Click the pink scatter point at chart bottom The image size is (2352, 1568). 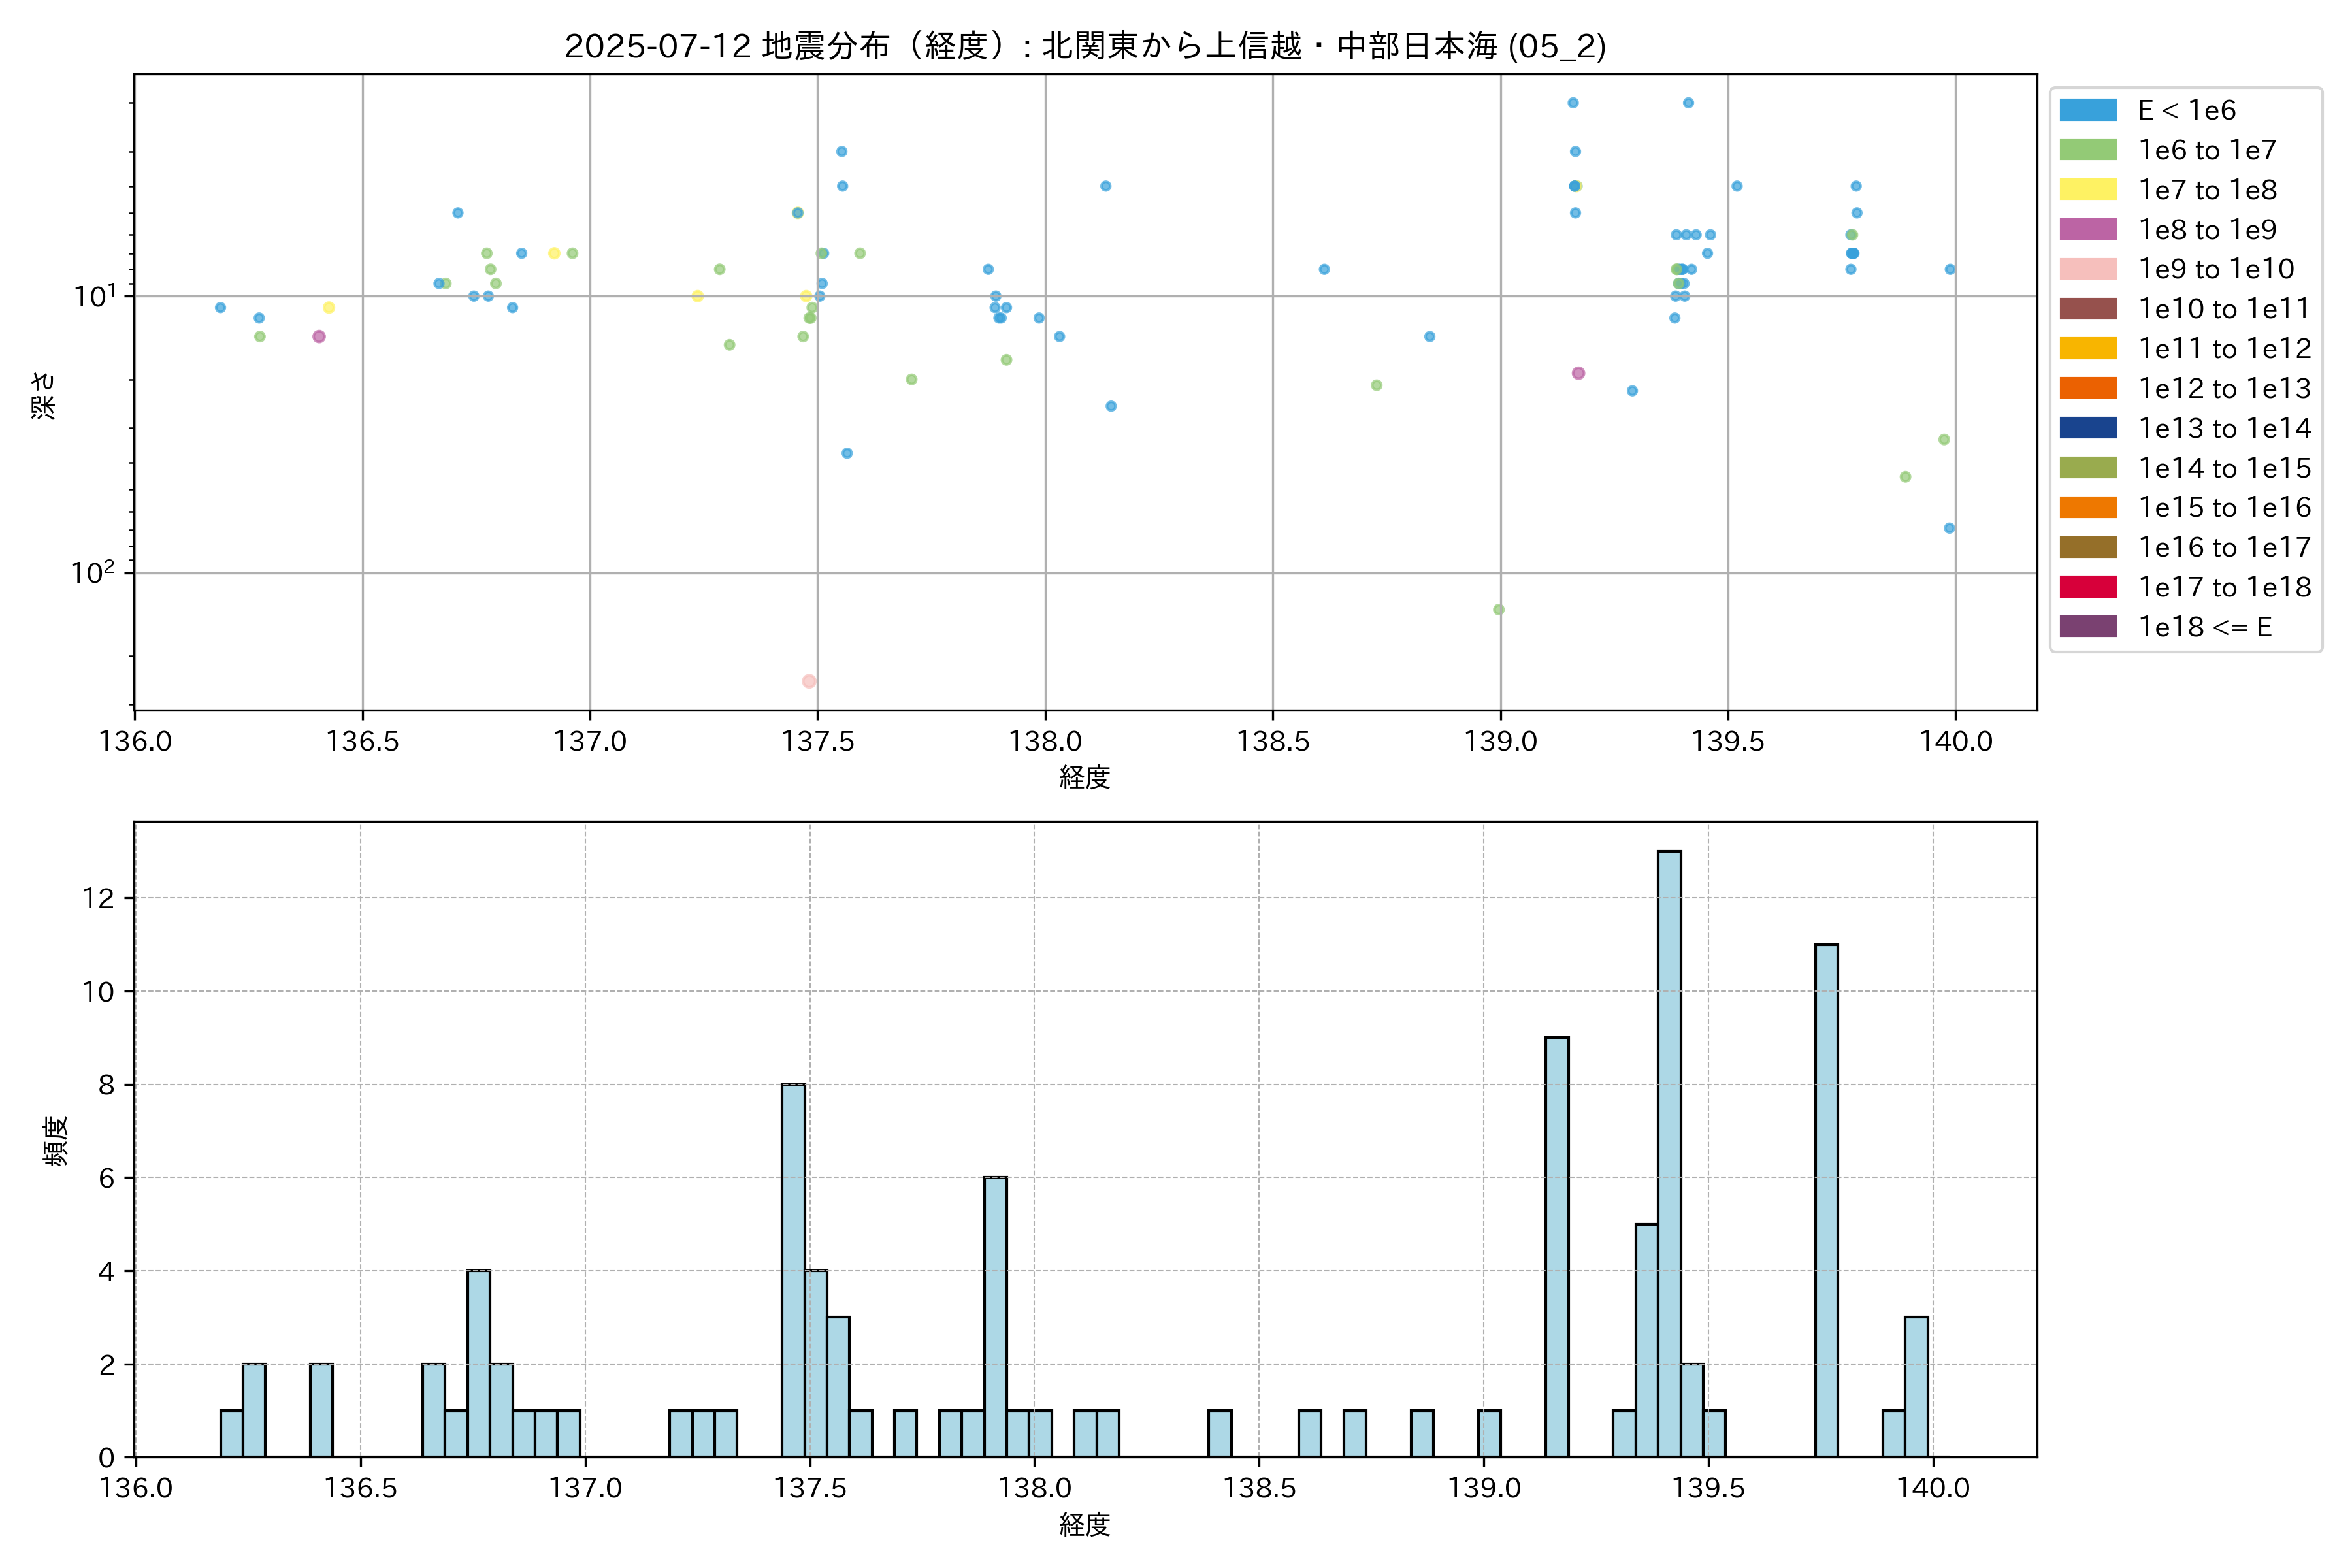pyautogui.click(x=809, y=681)
